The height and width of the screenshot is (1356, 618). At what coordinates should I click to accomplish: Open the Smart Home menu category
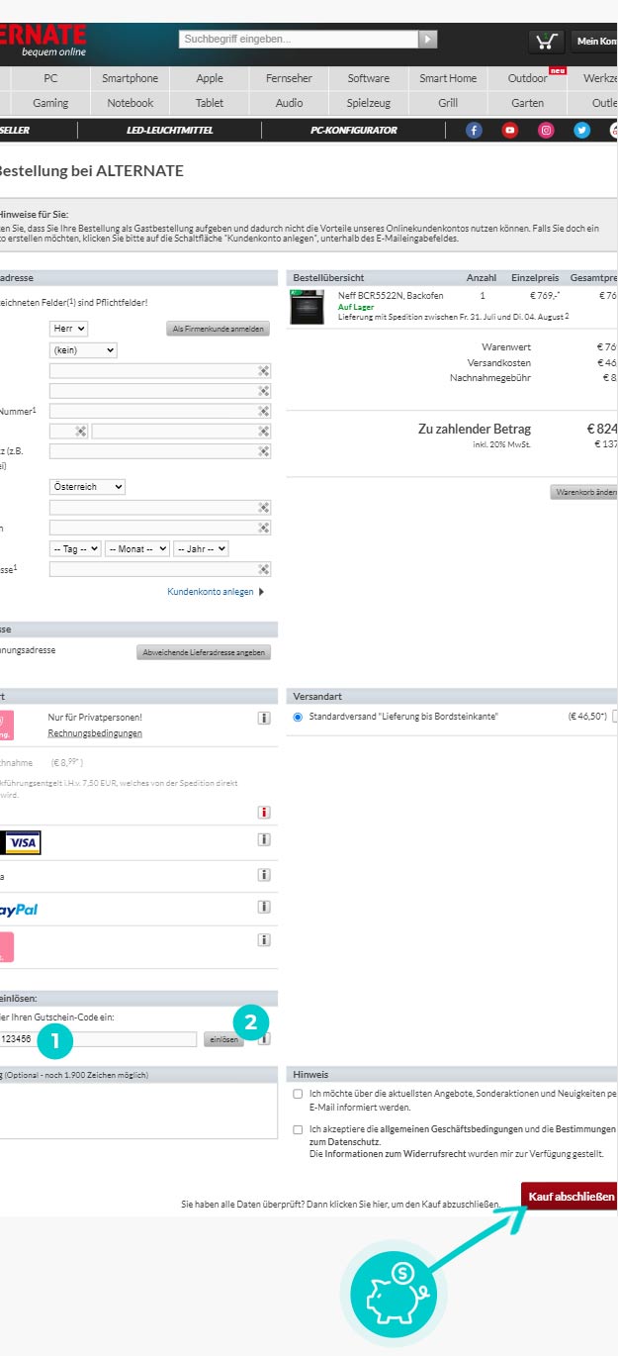448,78
